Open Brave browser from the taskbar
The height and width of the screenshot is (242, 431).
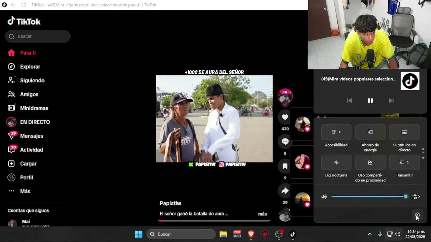(251, 234)
